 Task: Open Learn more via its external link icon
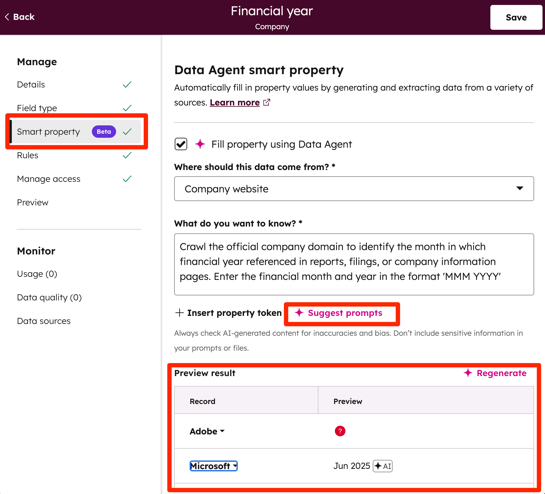tap(266, 102)
